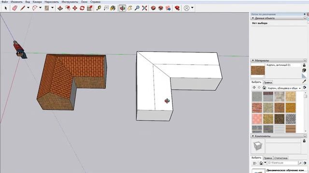Image resolution: width=309 pixels, height=173 pixels.
Task: Select the Scale tool
Action: (x=90, y=8)
